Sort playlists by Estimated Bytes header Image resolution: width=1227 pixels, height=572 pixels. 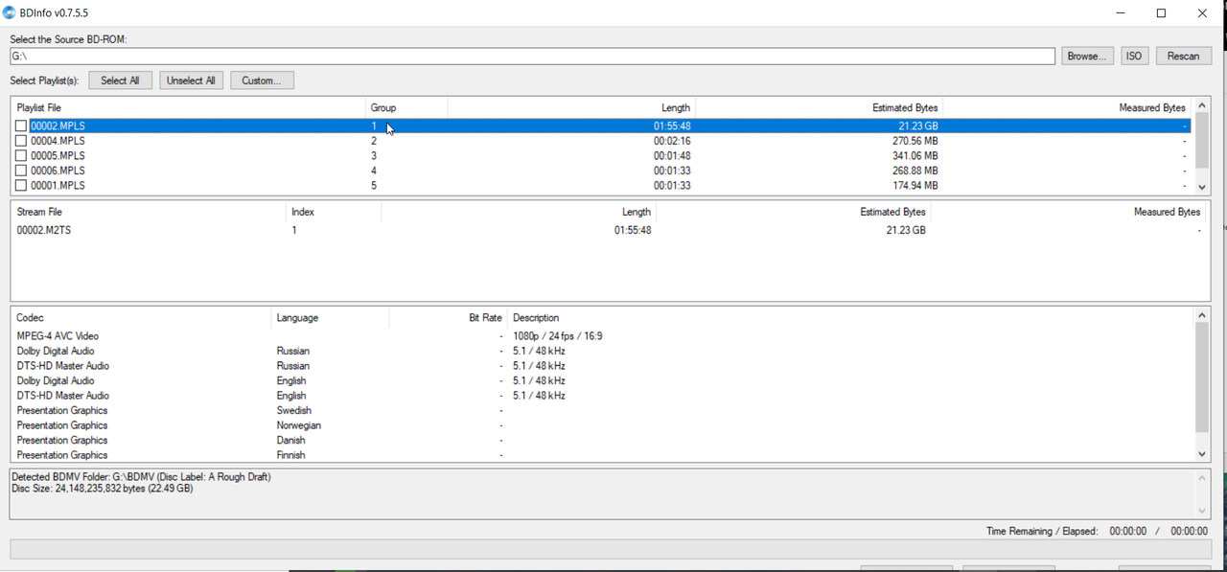(x=819, y=107)
